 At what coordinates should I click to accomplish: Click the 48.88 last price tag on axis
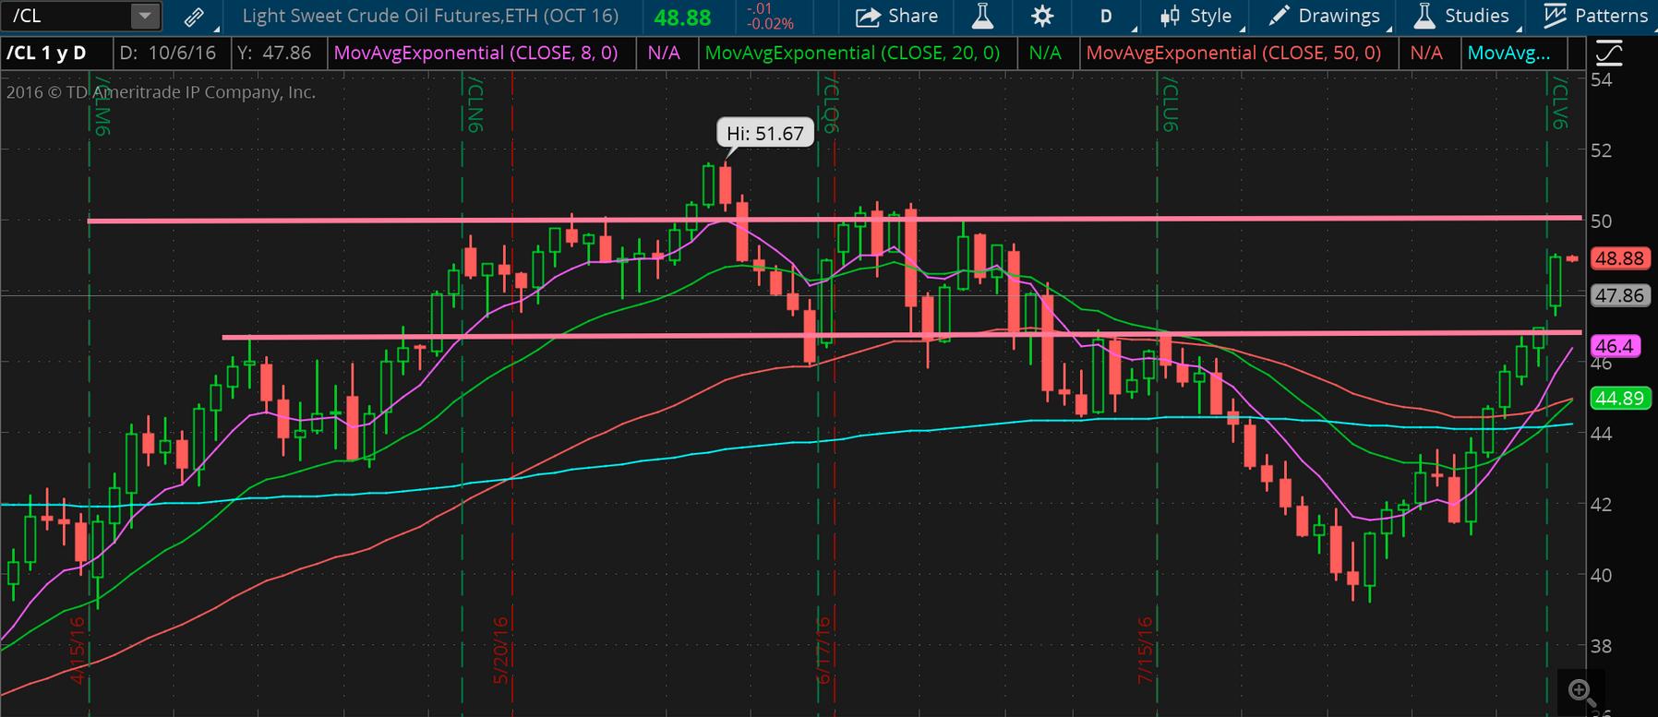[x=1620, y=258]
